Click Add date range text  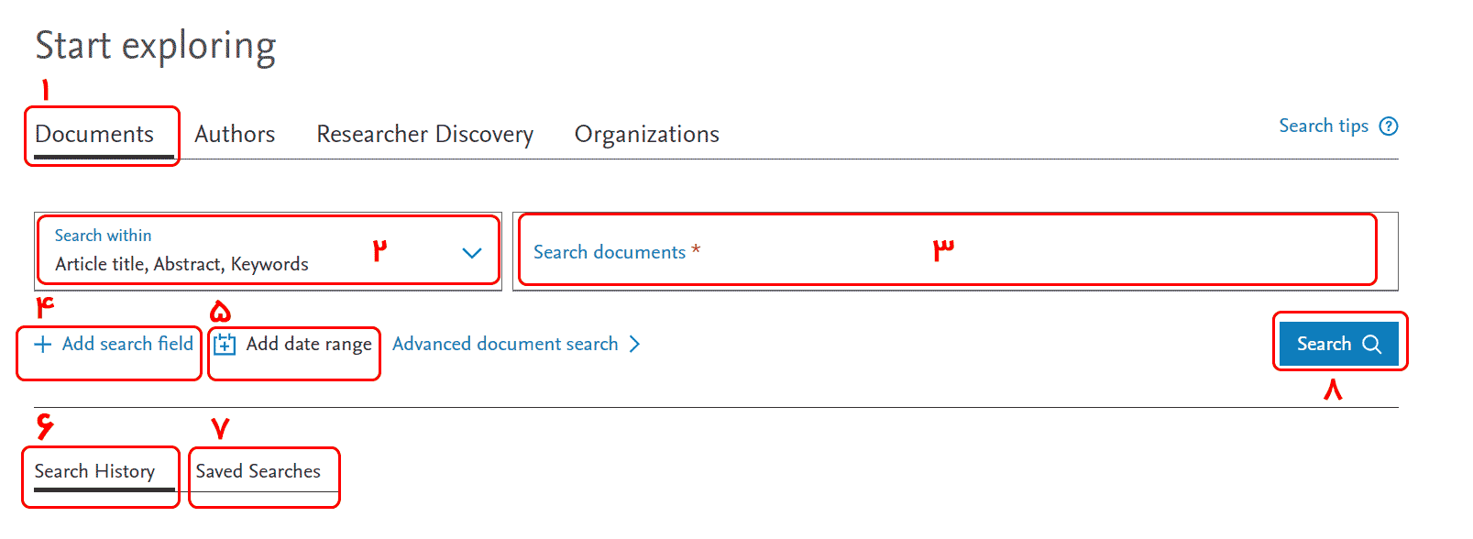coord(309,345)
